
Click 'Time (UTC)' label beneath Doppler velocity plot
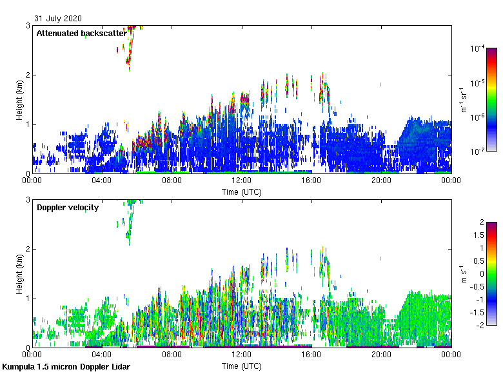tap(242, 366)
